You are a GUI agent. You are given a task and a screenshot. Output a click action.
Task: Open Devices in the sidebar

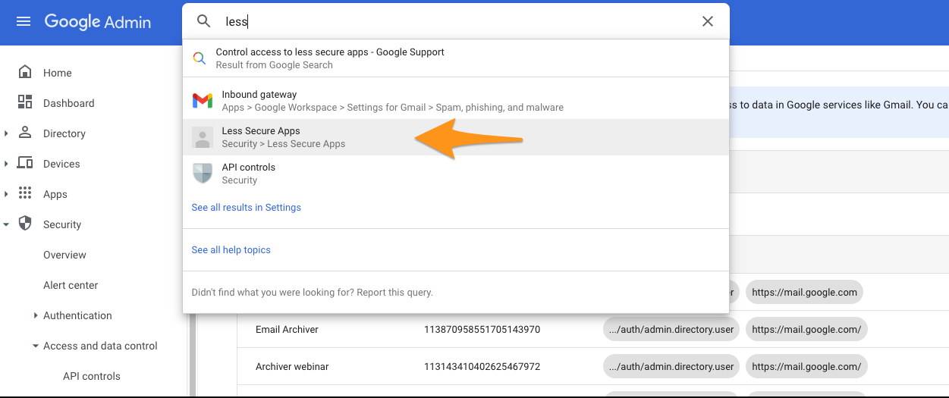[61, 164]
